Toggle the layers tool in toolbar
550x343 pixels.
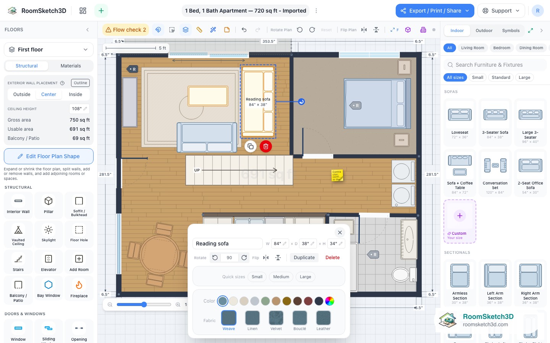click(x=186, y=30)
